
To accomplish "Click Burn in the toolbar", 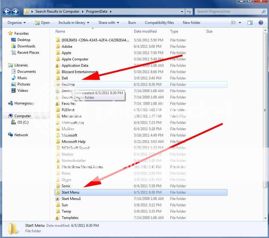I will [132, 23].
